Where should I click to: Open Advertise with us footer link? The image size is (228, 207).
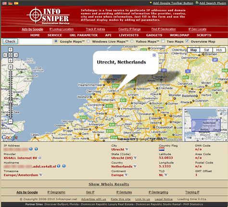pyautogui.click(x=93, y=199)
